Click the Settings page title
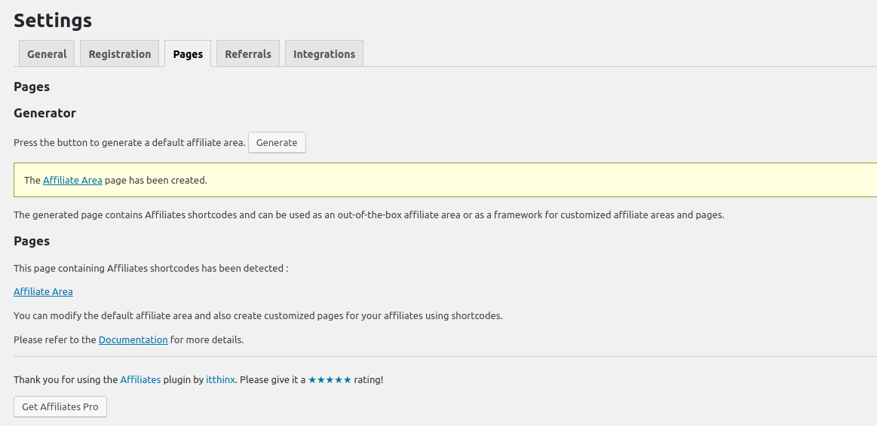The image size is (877, 426). (x=53, y=20)
